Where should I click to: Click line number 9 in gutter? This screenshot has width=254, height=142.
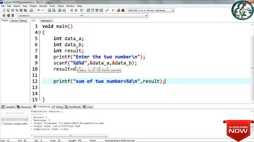pos(36,63)
